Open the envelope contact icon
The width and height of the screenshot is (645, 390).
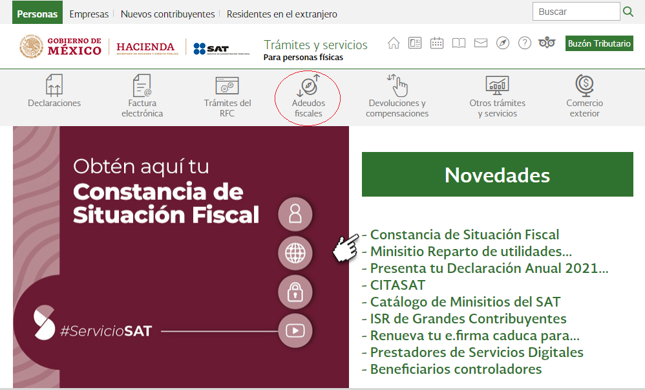tap(480, 43)
